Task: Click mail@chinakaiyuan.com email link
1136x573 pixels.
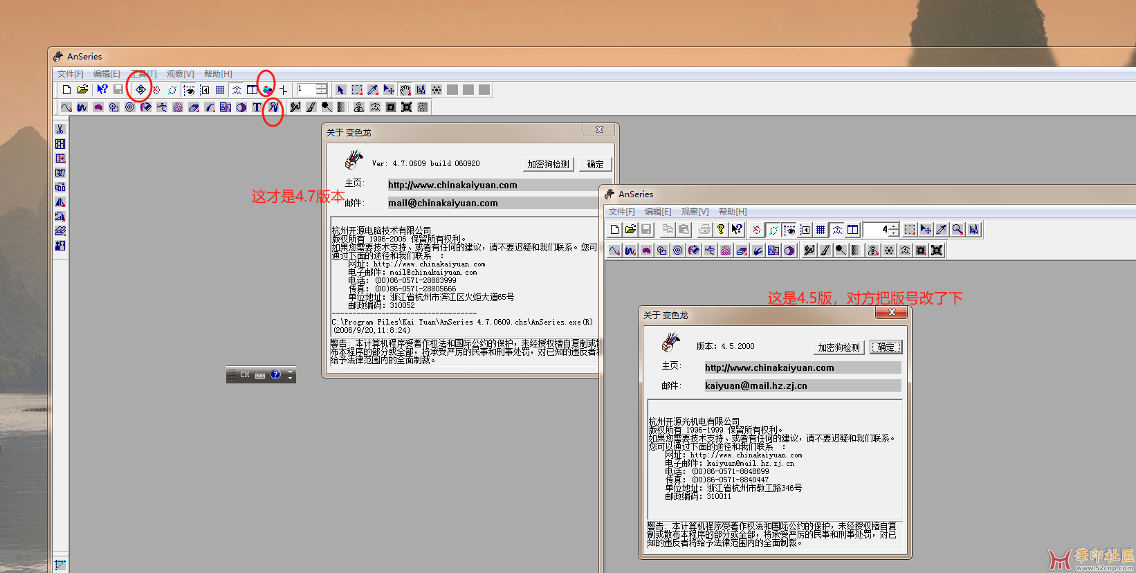Action: [443, 203]
